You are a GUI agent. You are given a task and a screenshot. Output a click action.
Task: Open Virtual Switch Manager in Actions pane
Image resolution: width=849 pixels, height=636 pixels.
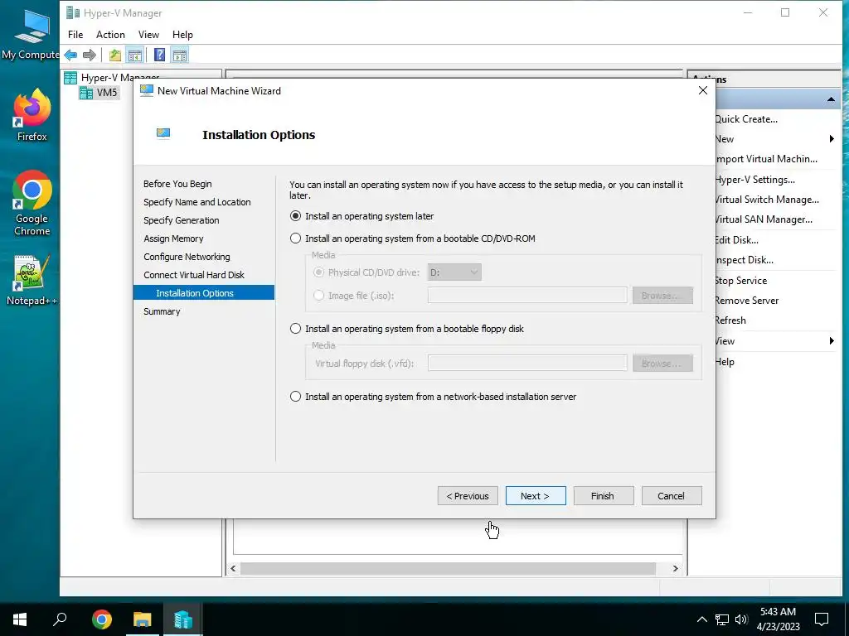[x=767, y=200]
